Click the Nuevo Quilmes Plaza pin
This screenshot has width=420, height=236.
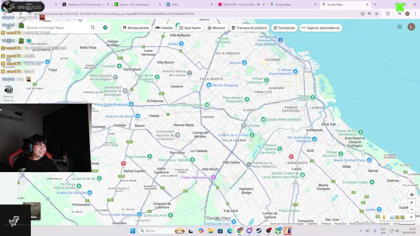click(369, 160)
